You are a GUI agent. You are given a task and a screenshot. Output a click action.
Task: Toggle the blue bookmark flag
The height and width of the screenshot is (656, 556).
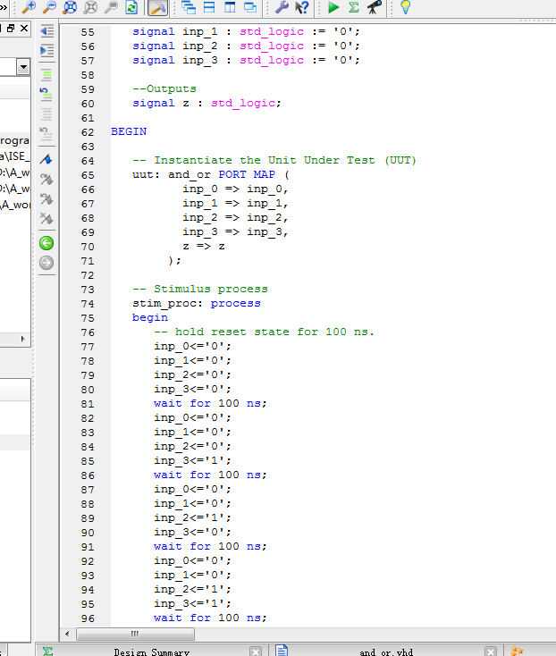click(x=46, y=158)
